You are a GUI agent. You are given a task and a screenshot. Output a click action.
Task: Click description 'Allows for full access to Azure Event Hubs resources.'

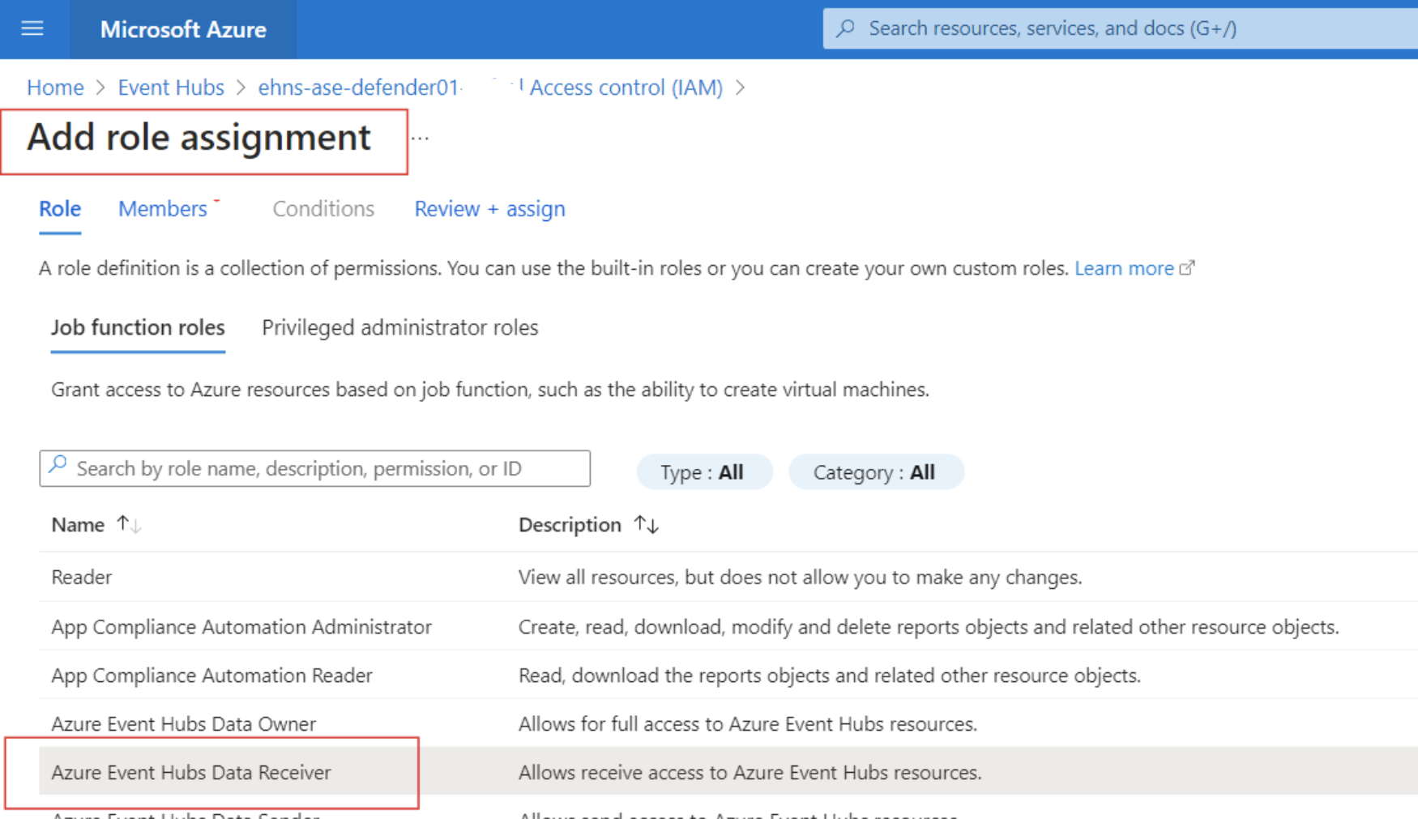[747, 724]
